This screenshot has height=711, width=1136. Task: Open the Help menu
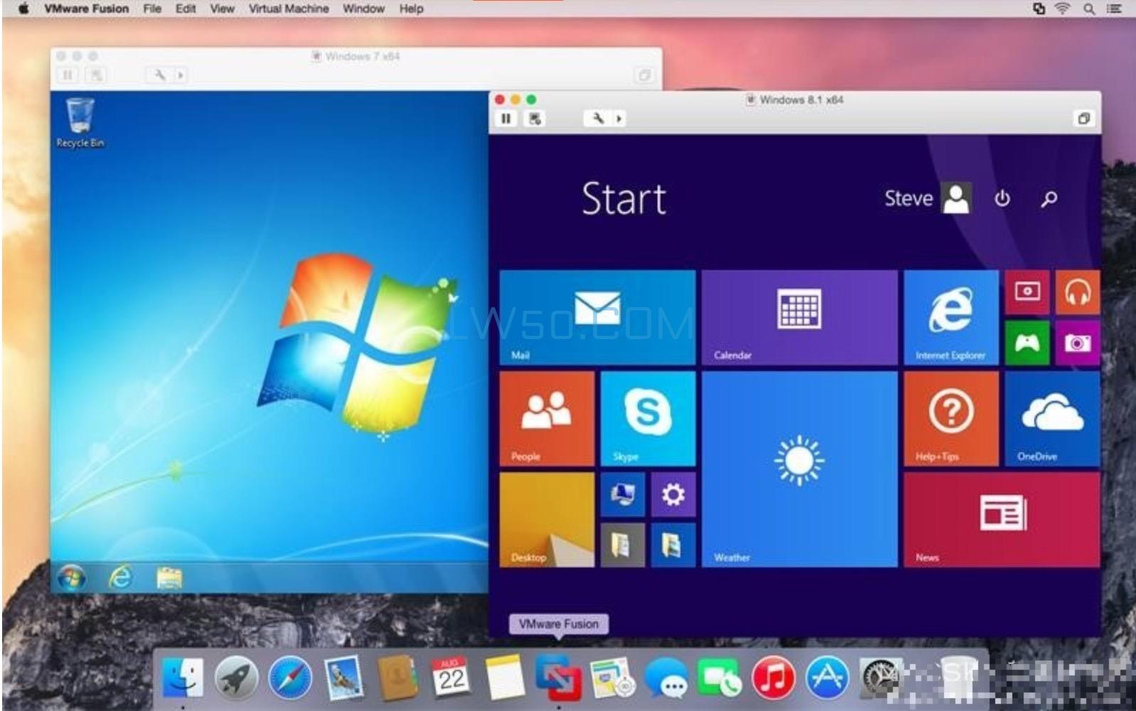point(411,9)
